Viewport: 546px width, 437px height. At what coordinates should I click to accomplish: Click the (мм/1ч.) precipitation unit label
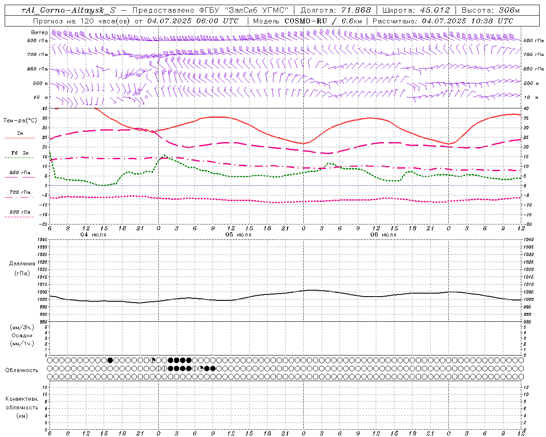(22, 344)
